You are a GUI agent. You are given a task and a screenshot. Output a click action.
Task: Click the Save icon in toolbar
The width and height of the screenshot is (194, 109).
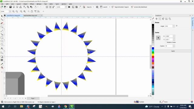[10, 7]
